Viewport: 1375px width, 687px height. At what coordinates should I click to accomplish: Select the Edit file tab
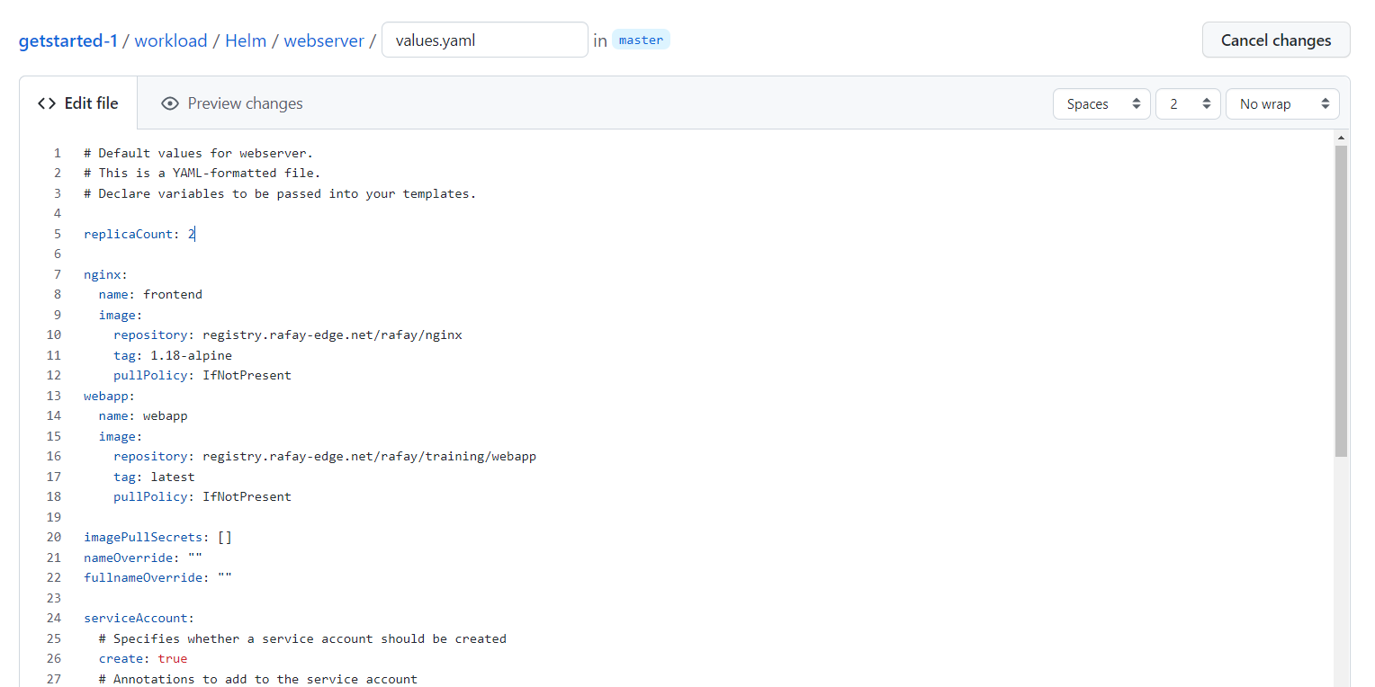78,103
